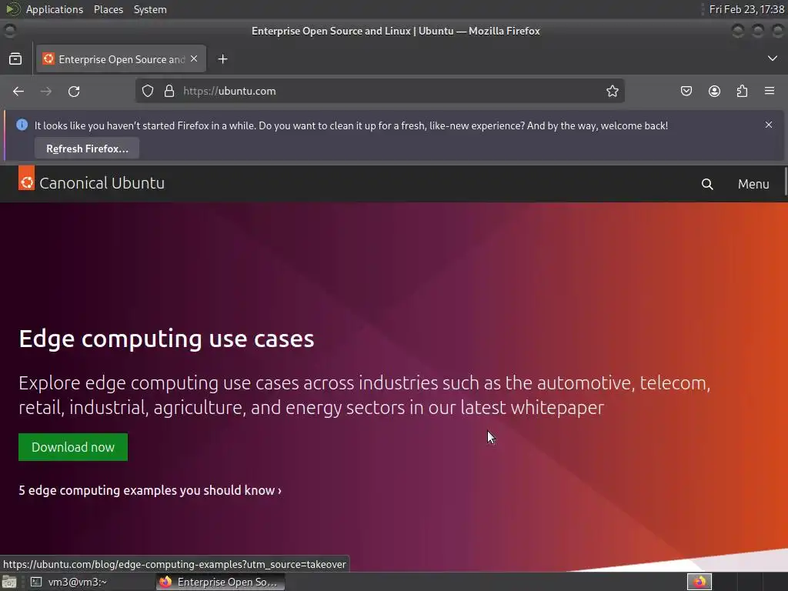Expand the list all tabs chevron
The image size is (788, 591).
(x=773, y=58)
